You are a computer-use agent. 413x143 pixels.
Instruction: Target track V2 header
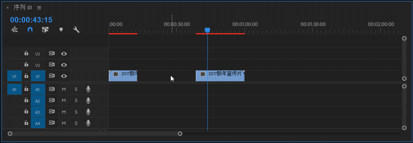pos(38,65)
